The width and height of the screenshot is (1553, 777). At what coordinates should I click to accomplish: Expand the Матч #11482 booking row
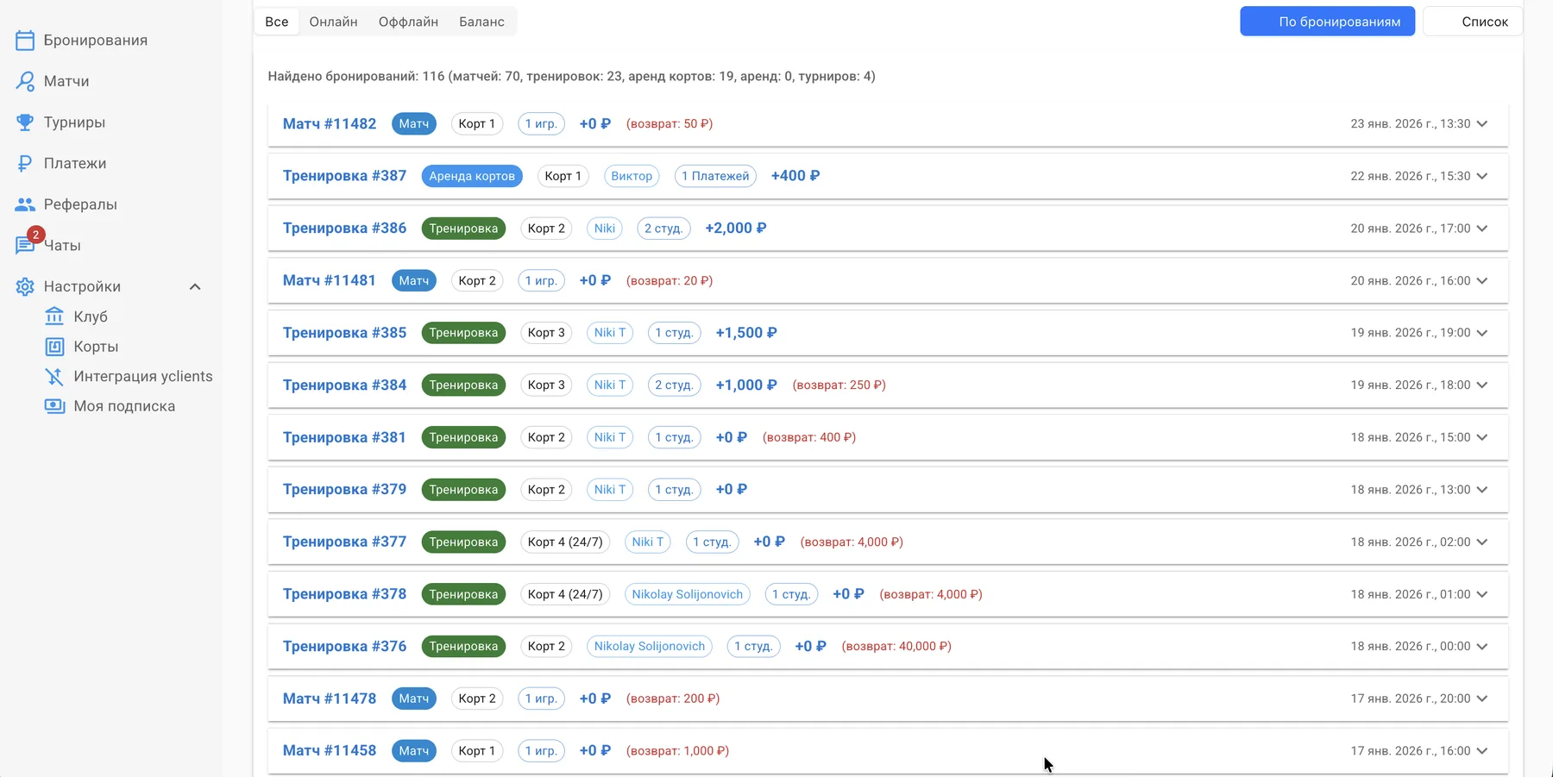[x=1482, y=124]
